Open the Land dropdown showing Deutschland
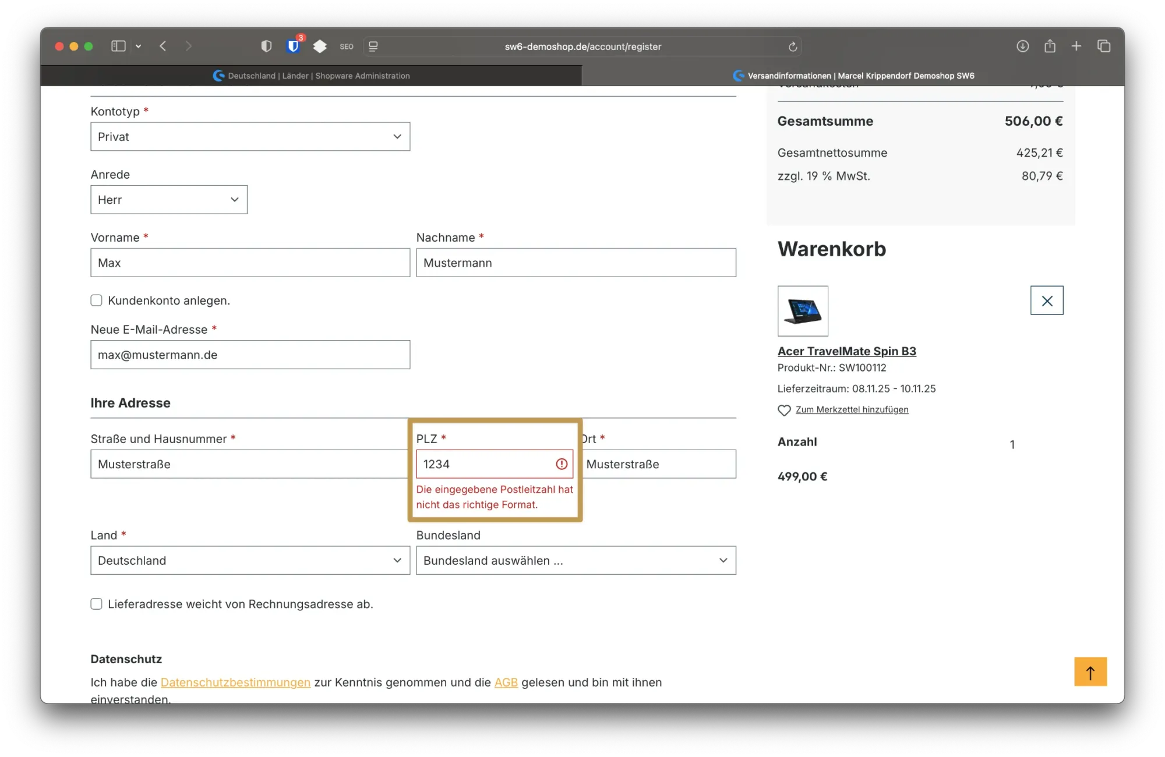Screen dimensions: 1165x757 250,560
